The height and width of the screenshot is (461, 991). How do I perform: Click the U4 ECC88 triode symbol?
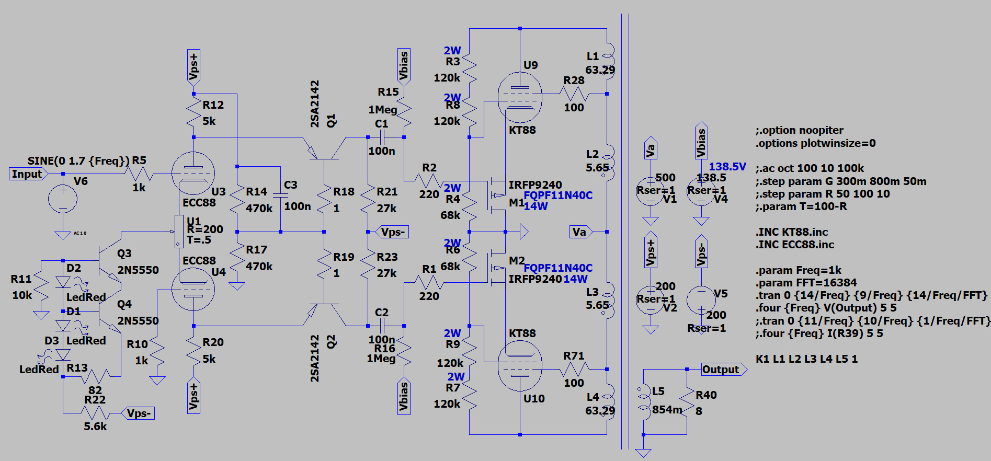pyautogui.click(x=193, y=289)
